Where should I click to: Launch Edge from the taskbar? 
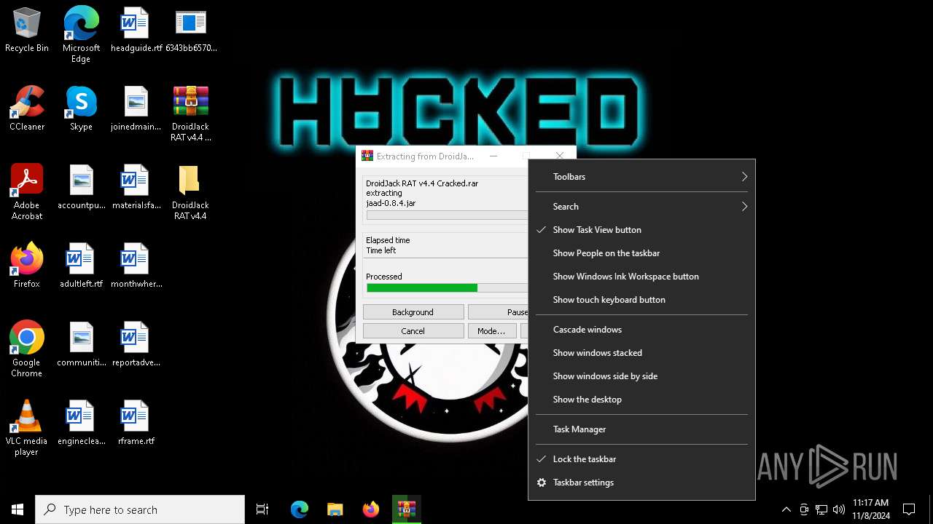click(300, 509)
